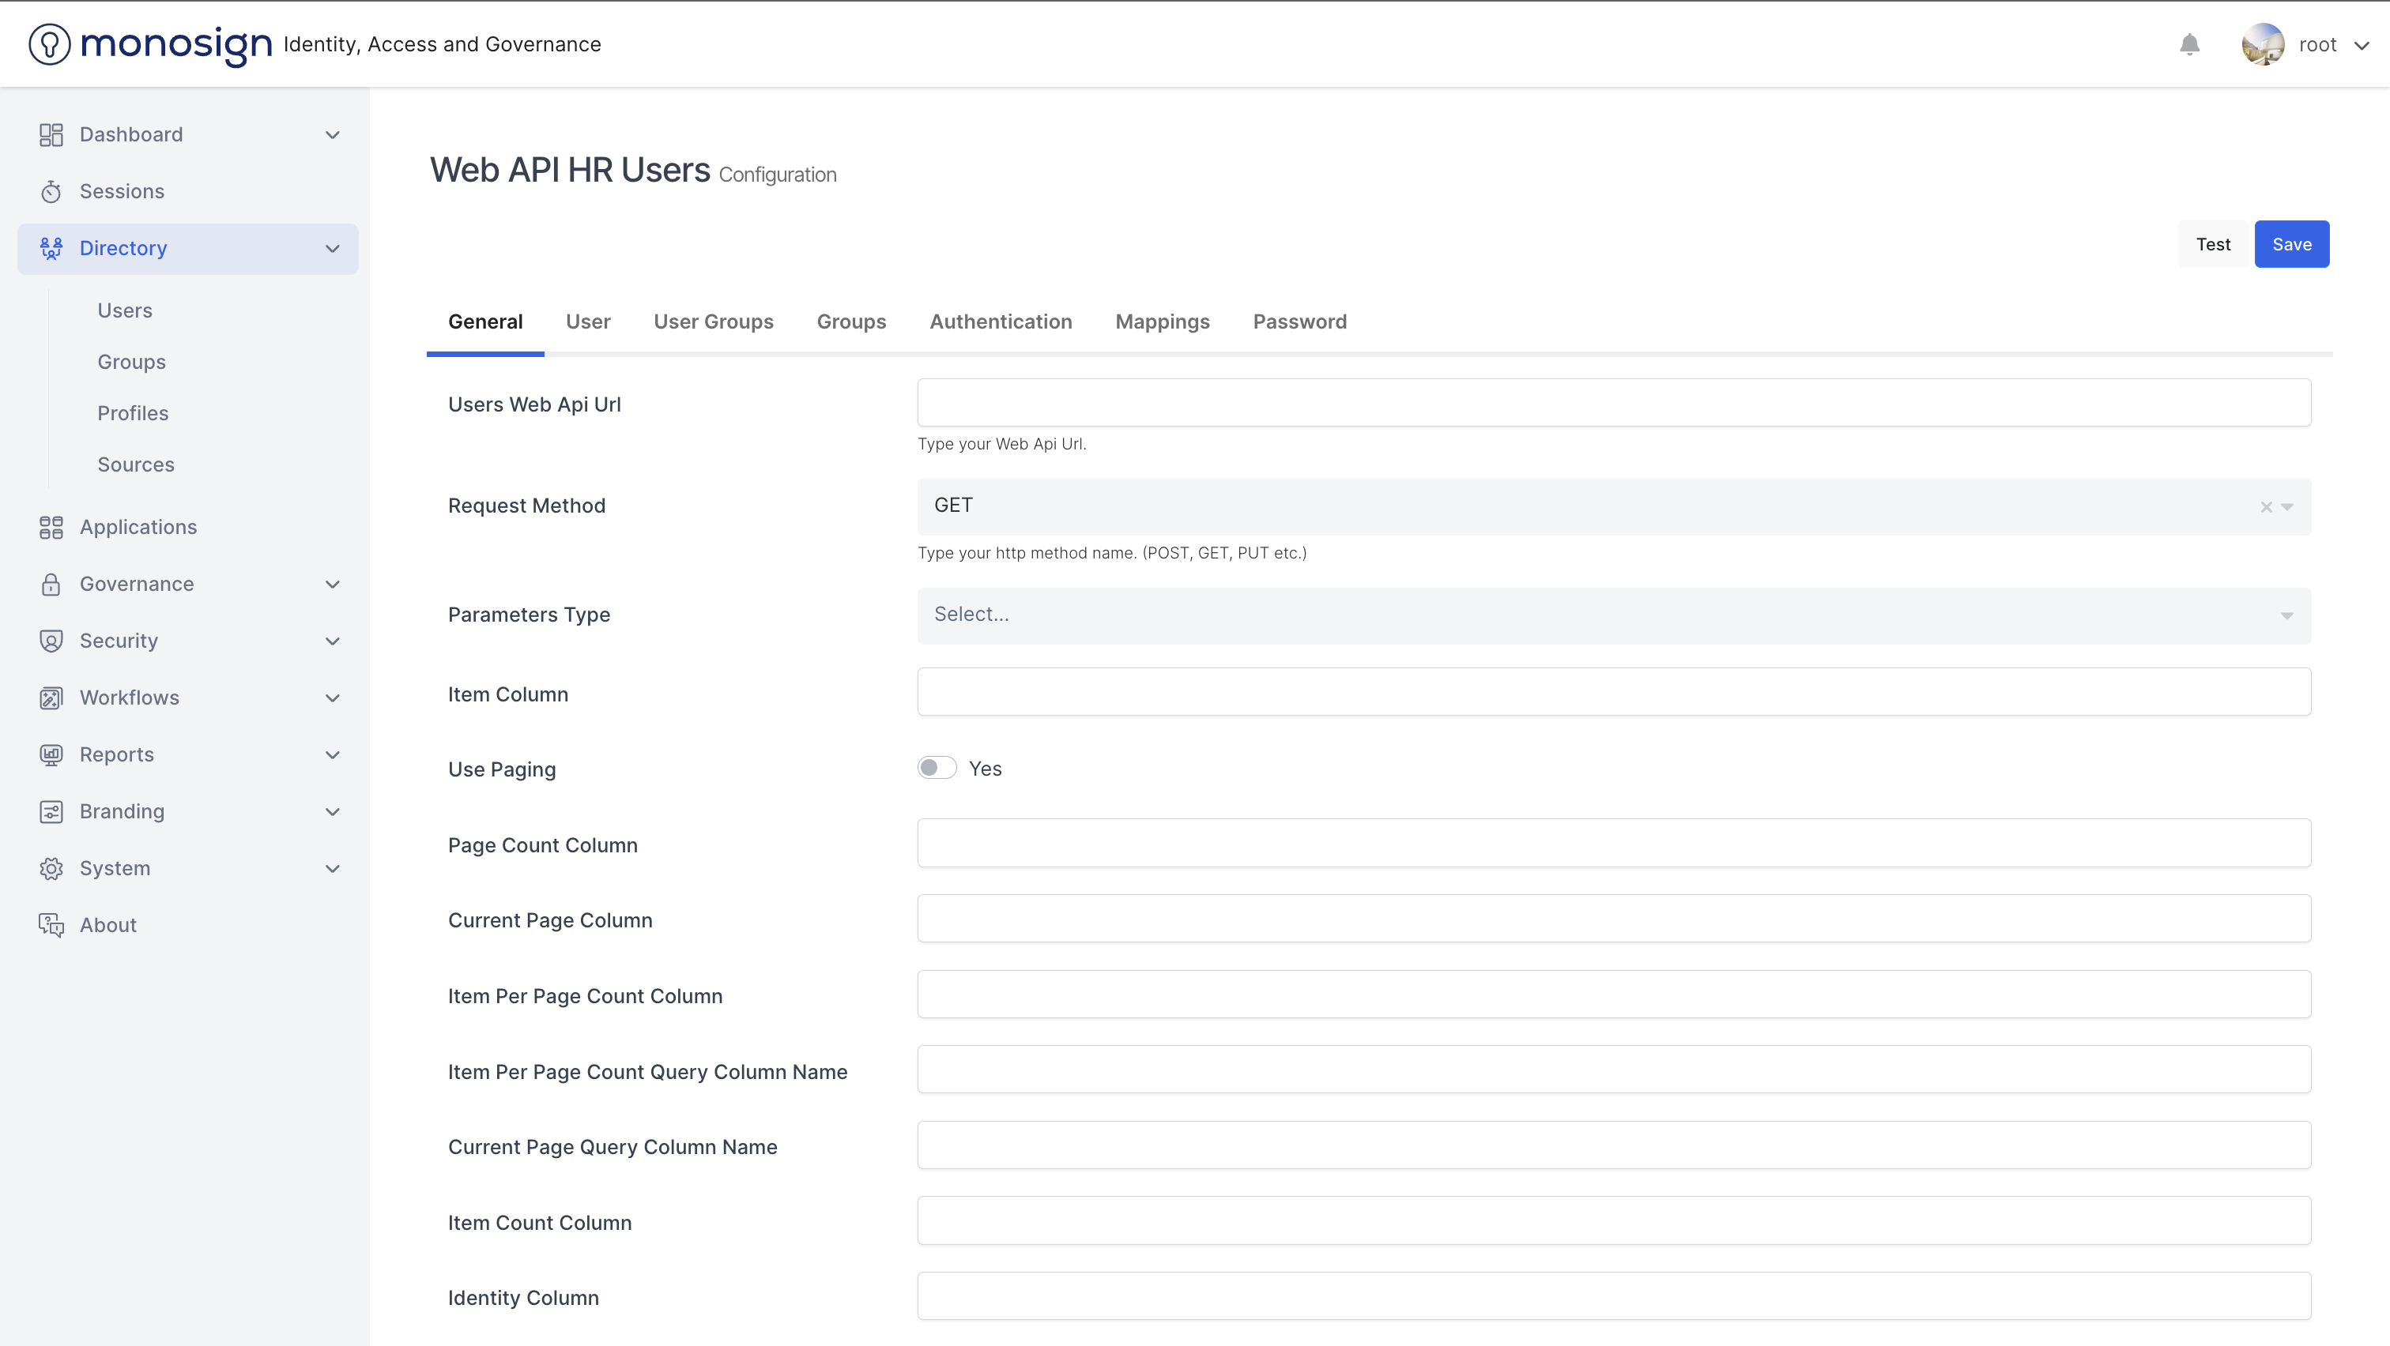Screen dimensions: 2390x1346
Task: Click the Applications grid icon
Action: point(51,528)
